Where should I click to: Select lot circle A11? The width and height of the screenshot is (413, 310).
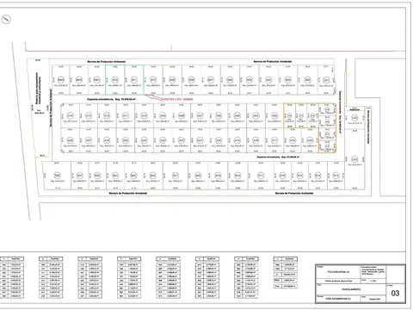(x=126, y=115)
